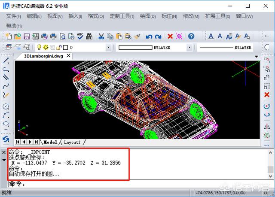The width and height of the screenshot is (275, 197).
Task: Select the Line drawing tool
Action: coord(6,61)
